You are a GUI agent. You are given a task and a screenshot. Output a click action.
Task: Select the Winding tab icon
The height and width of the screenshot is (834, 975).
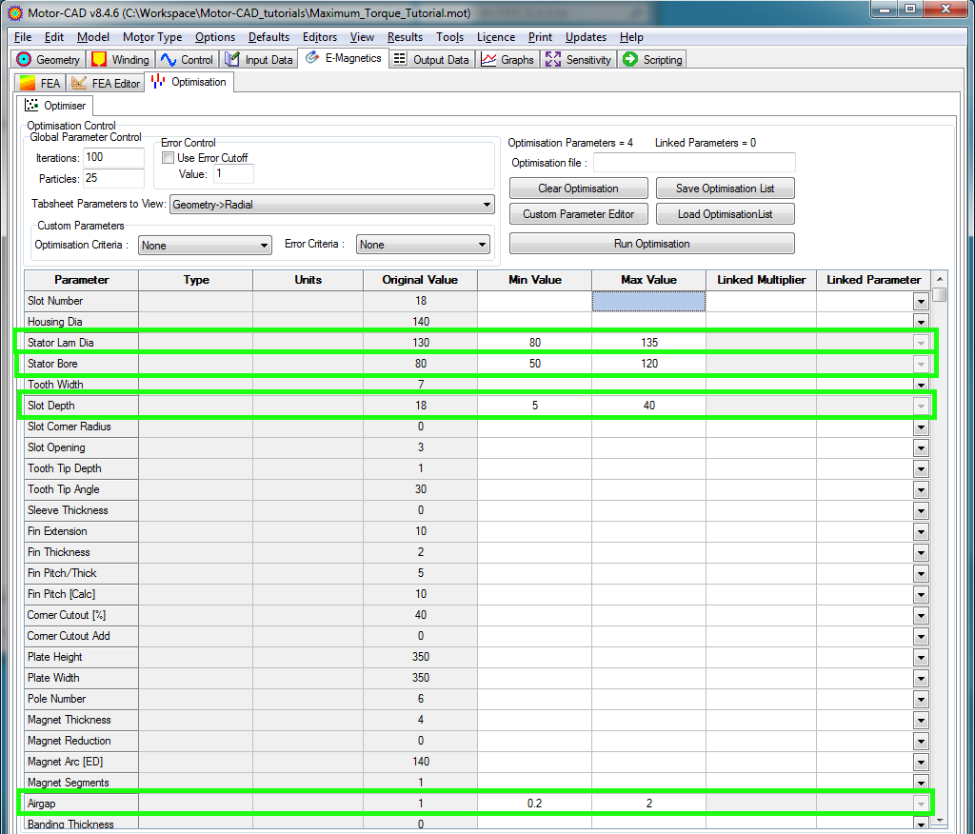coord(99,60)
